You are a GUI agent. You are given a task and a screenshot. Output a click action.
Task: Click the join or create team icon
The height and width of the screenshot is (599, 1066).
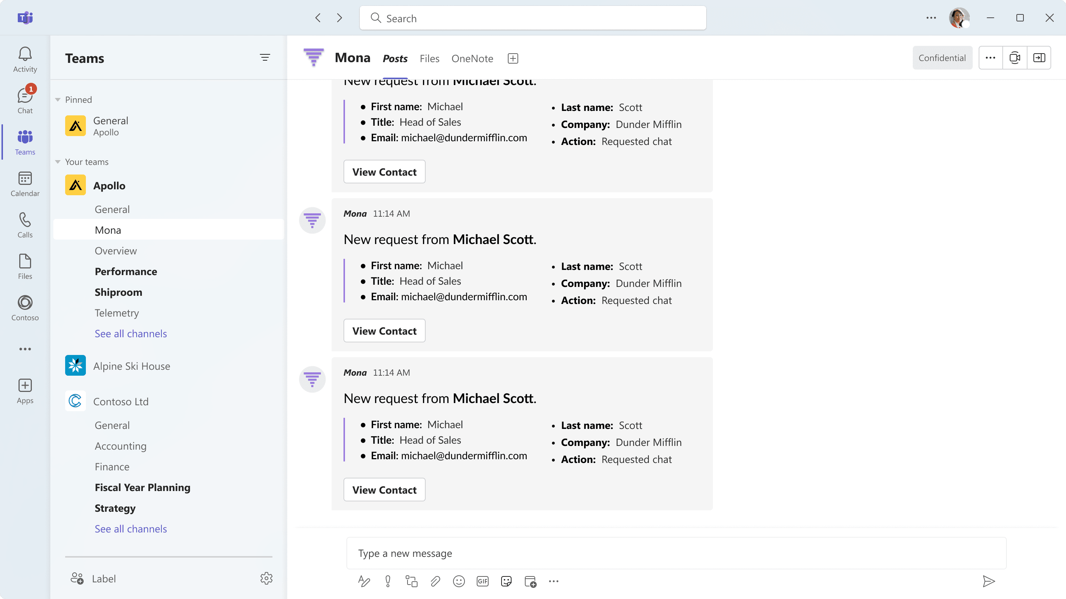(x=77, y=578)
